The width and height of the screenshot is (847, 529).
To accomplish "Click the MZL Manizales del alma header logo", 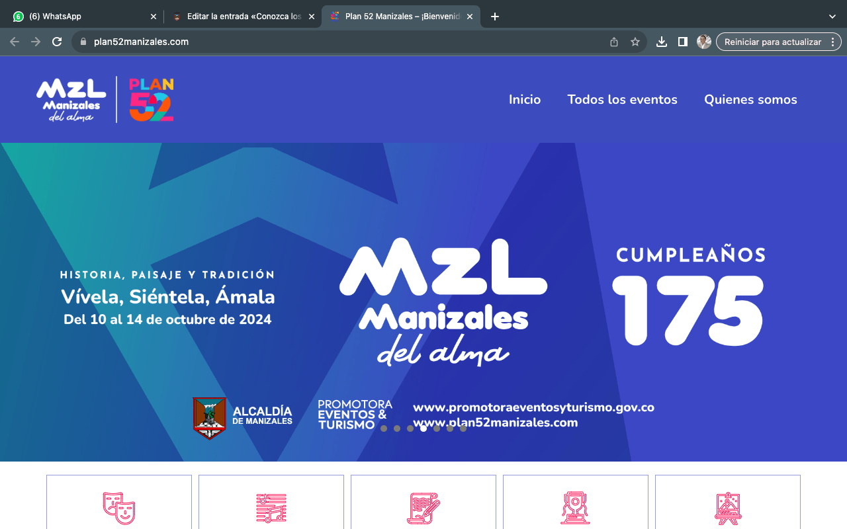I will click(71, 100).
